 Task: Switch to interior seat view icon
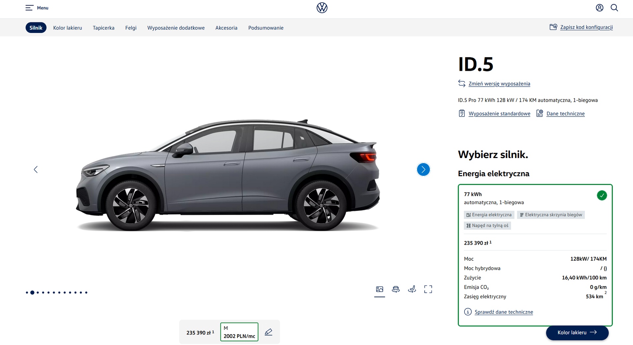pos(412,289)
